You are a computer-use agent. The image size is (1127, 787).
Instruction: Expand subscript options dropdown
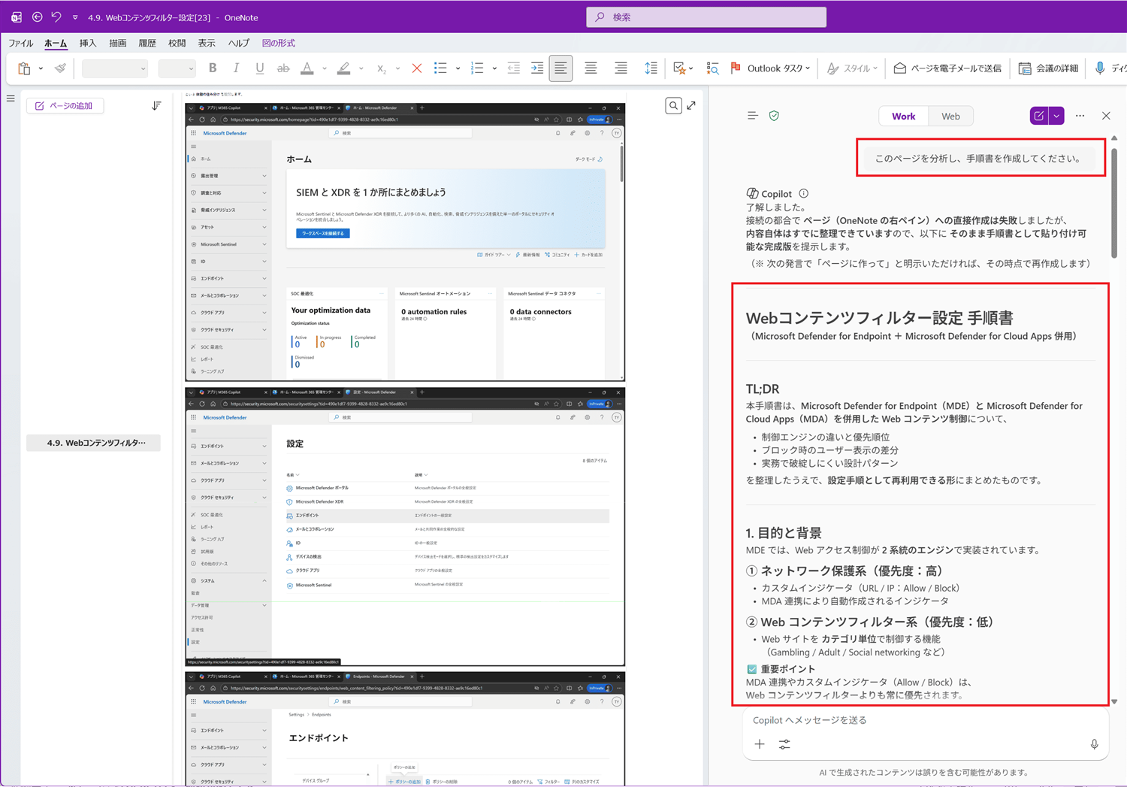coord(397,68)
